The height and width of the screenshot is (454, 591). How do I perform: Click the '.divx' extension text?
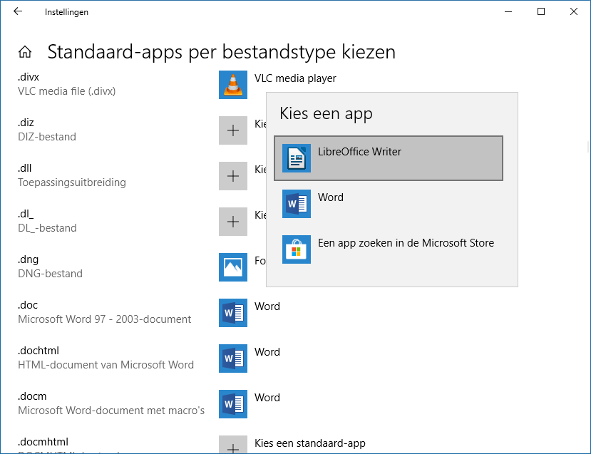[x=29, y=77]
